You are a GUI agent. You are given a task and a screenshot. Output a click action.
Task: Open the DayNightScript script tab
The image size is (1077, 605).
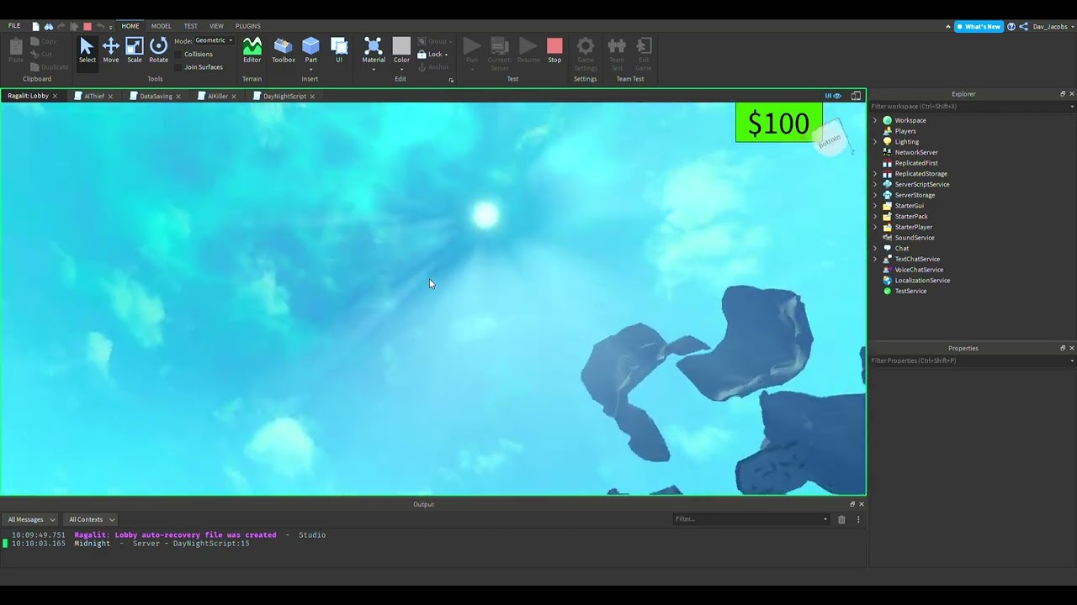(x=284, y=96)
